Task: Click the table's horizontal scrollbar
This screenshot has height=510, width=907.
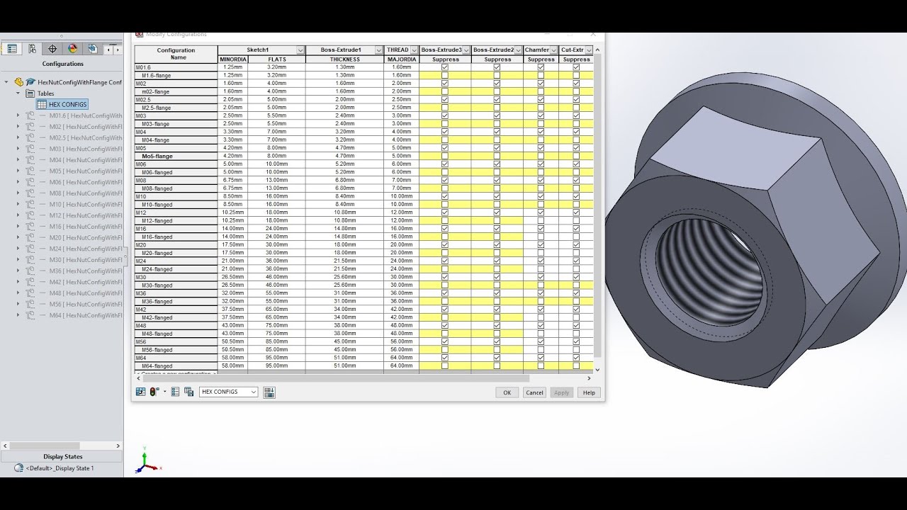Action: tap(363, 378)
